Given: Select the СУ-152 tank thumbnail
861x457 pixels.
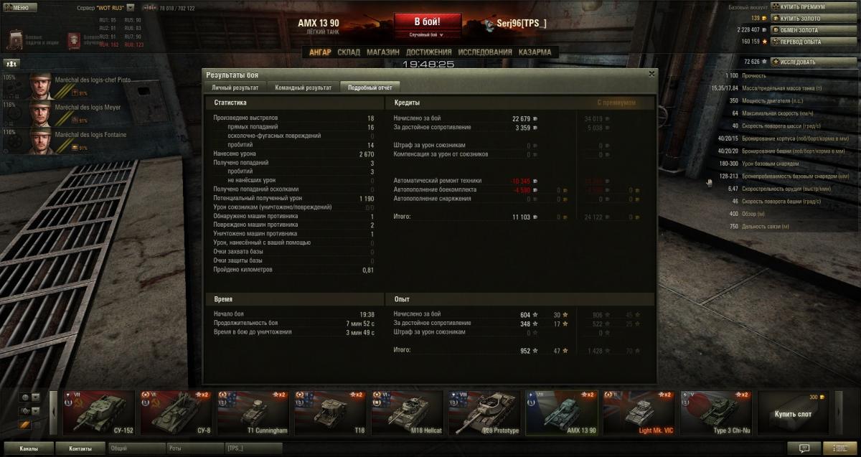Looking at the screenshot, I should [100, 413].
